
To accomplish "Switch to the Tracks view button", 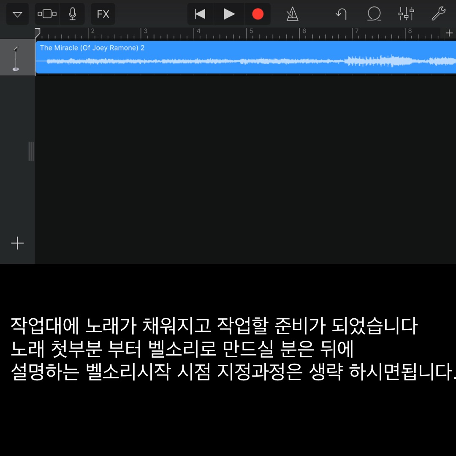I will (47, 14).
